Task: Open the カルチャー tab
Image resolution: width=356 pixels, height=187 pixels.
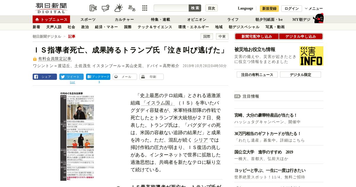Action: [124, 19]
